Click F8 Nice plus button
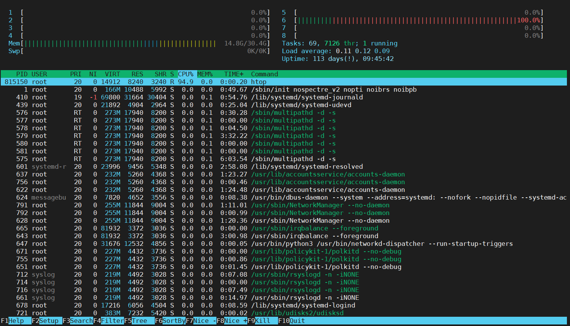Image resolution: width=570 pixels, height=326 pixels. point(232,321)
